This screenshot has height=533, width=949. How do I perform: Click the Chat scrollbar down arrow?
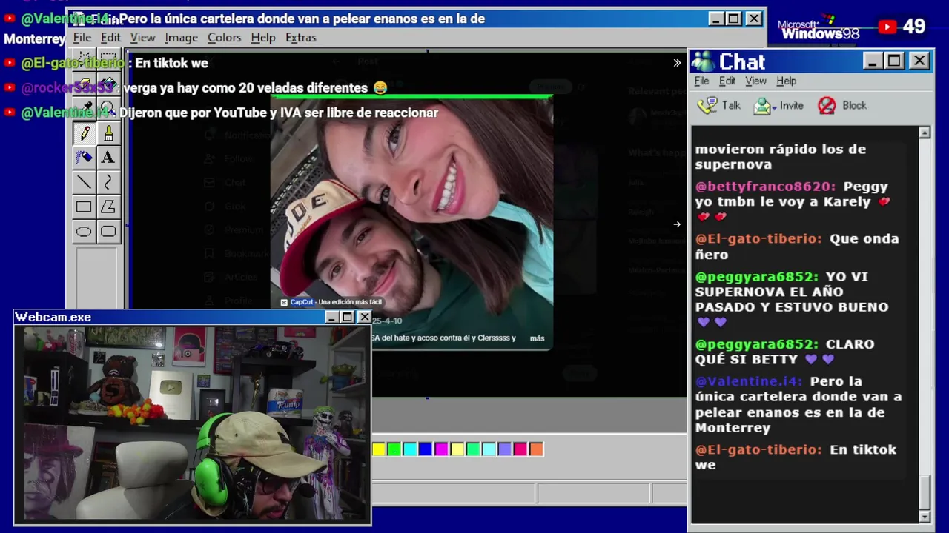click(925, 516)
